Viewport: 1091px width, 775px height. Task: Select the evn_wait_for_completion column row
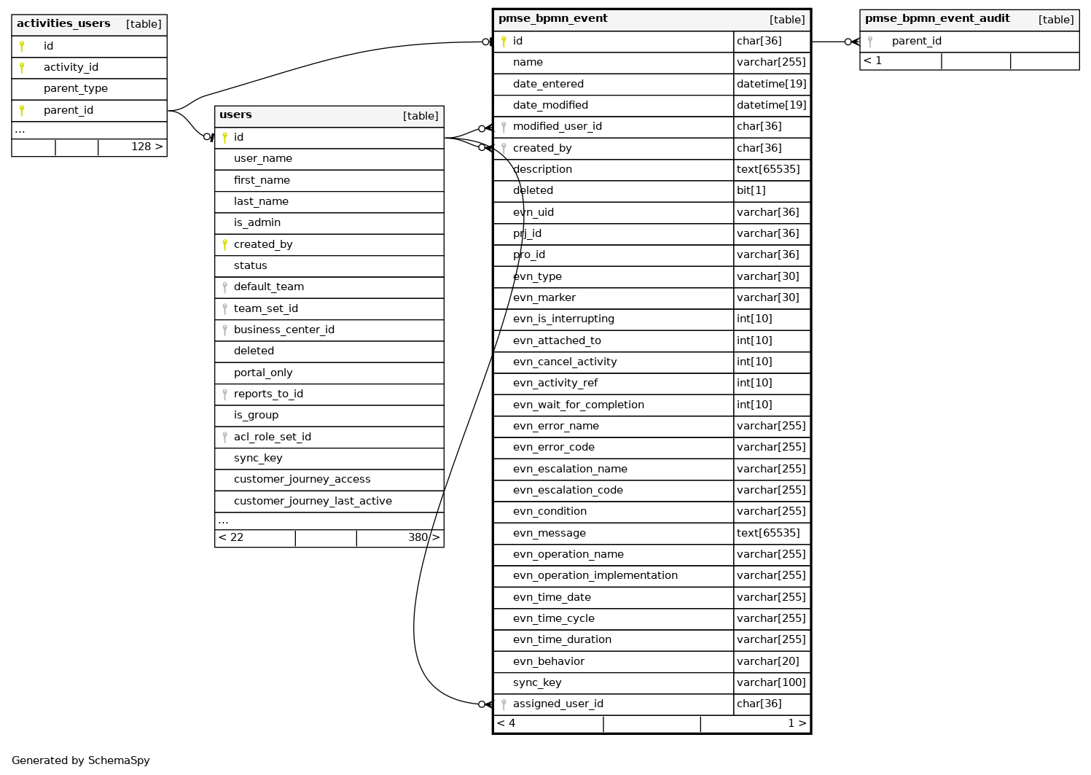pyautogui.click(x=578, y=405)
